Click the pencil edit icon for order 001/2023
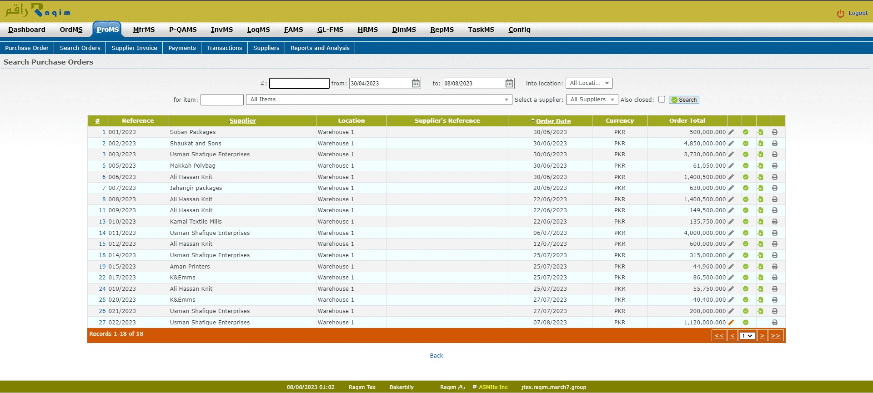The image size is (873, 393). pos(731,132)
